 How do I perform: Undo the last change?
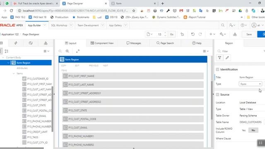click(x=193, y=34)
